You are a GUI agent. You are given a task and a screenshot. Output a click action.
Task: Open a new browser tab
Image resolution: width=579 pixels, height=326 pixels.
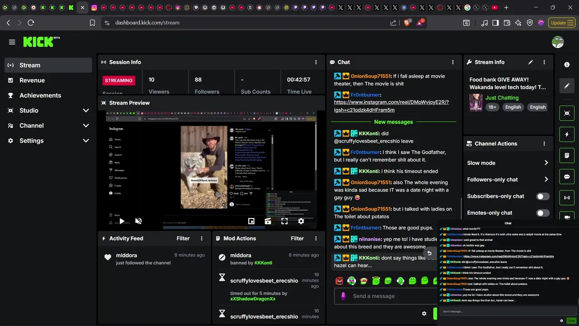point(506,8)
